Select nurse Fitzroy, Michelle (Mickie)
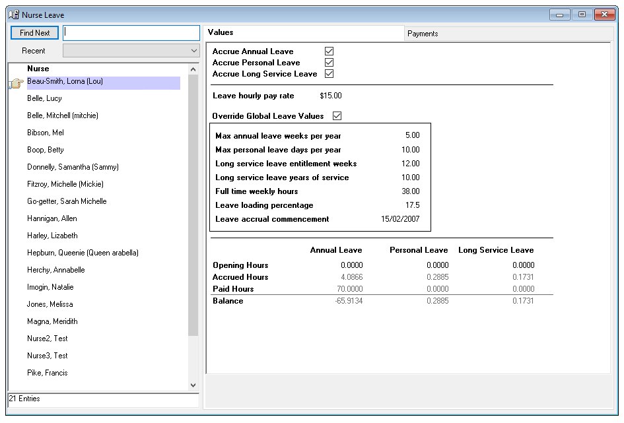Image resolution: width=624 pixels, height=423 pixels. pyautogui.click(x=65, y=183)
